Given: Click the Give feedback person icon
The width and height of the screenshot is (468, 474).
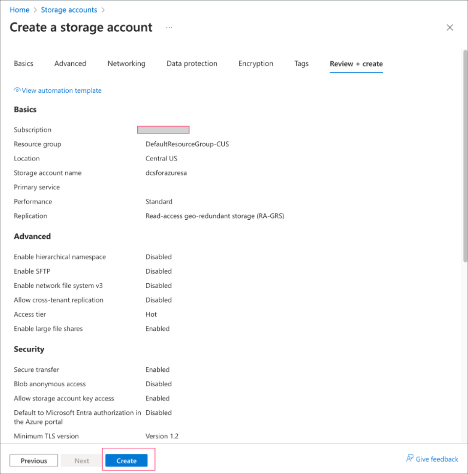Looking at the screenshot, I should (x=410, y=458).
